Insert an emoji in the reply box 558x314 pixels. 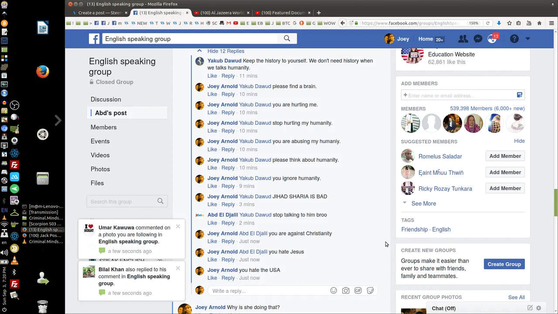click(333, 290)
